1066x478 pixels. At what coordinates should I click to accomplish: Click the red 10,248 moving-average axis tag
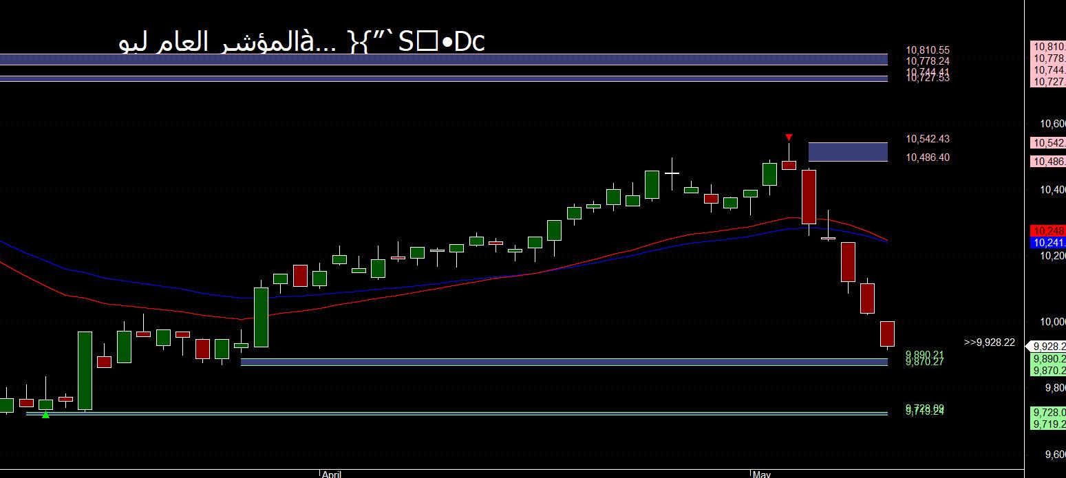tap(1048, 230)
